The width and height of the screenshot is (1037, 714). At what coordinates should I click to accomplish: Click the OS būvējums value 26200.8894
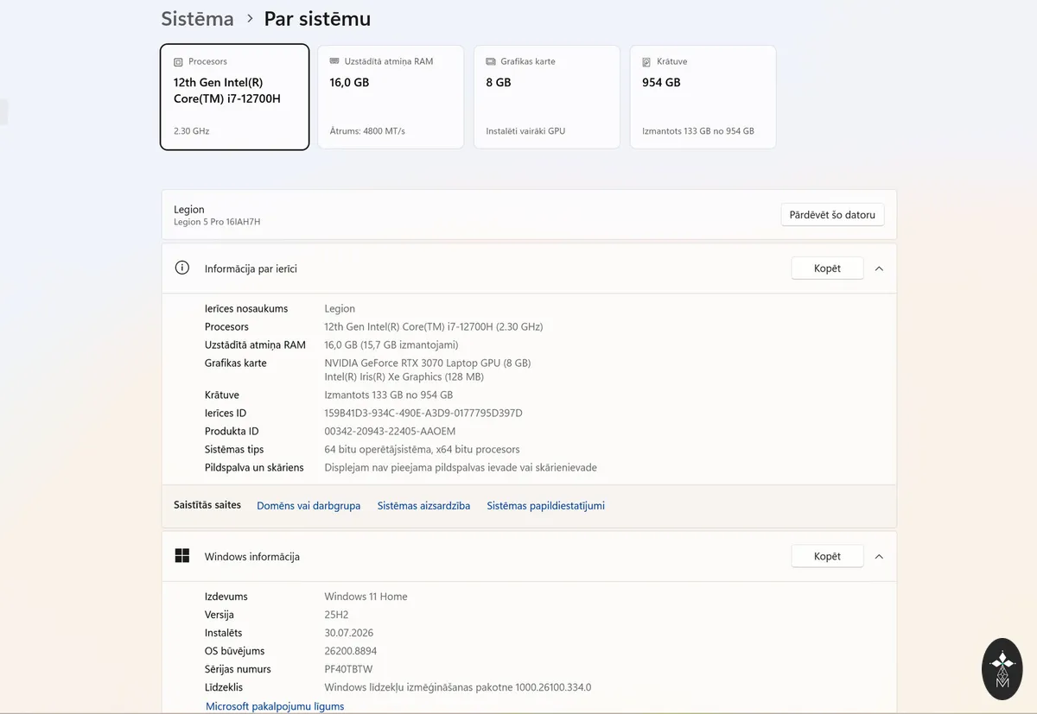(x=350, y=651)
